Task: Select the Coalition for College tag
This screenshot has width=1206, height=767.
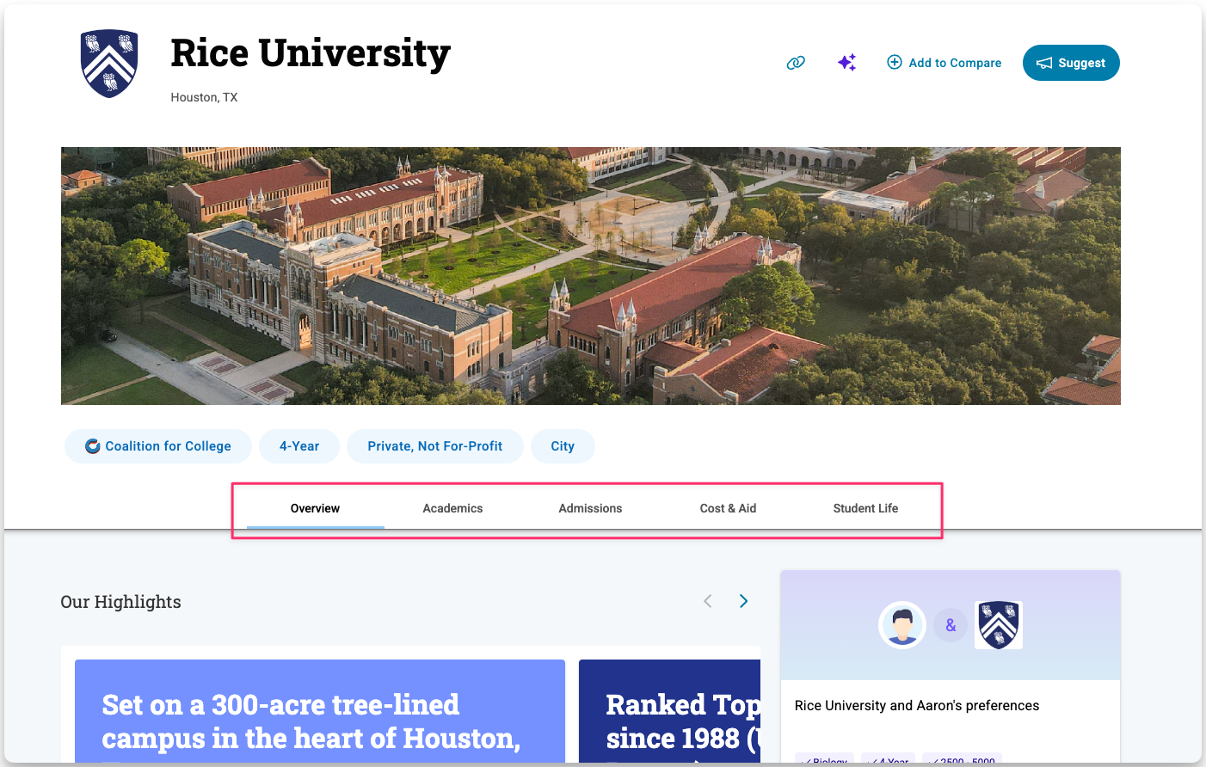Action: point(158,446)
